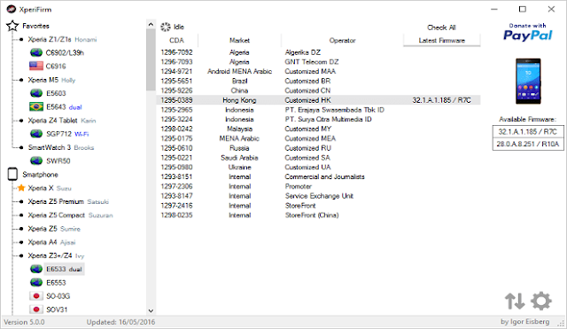This screenshot has width=567, height=329.
Task: Collapse the Xperia M5 Holly node
Action: coord(21,80)
